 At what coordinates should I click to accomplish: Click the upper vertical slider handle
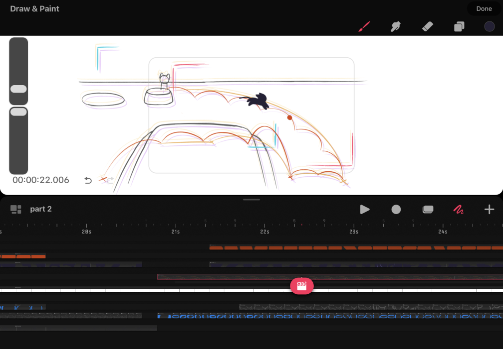point(18,89)
